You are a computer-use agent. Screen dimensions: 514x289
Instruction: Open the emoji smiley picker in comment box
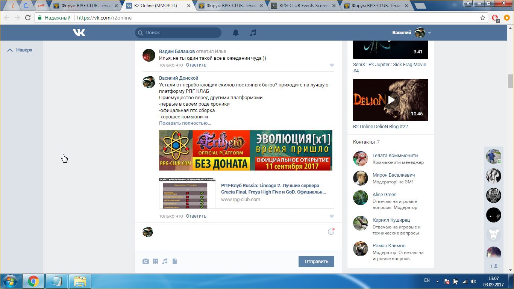pos(331,232)
